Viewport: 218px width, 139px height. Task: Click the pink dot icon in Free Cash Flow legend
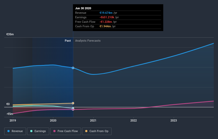pyautogui.click(x=54, y=131)
